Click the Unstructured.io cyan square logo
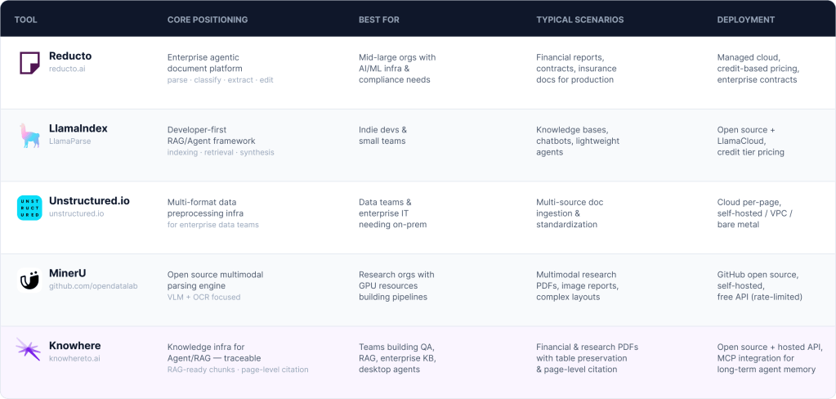Image resolution: width=836 pixels, height=399 pixels. click(29, 208)
